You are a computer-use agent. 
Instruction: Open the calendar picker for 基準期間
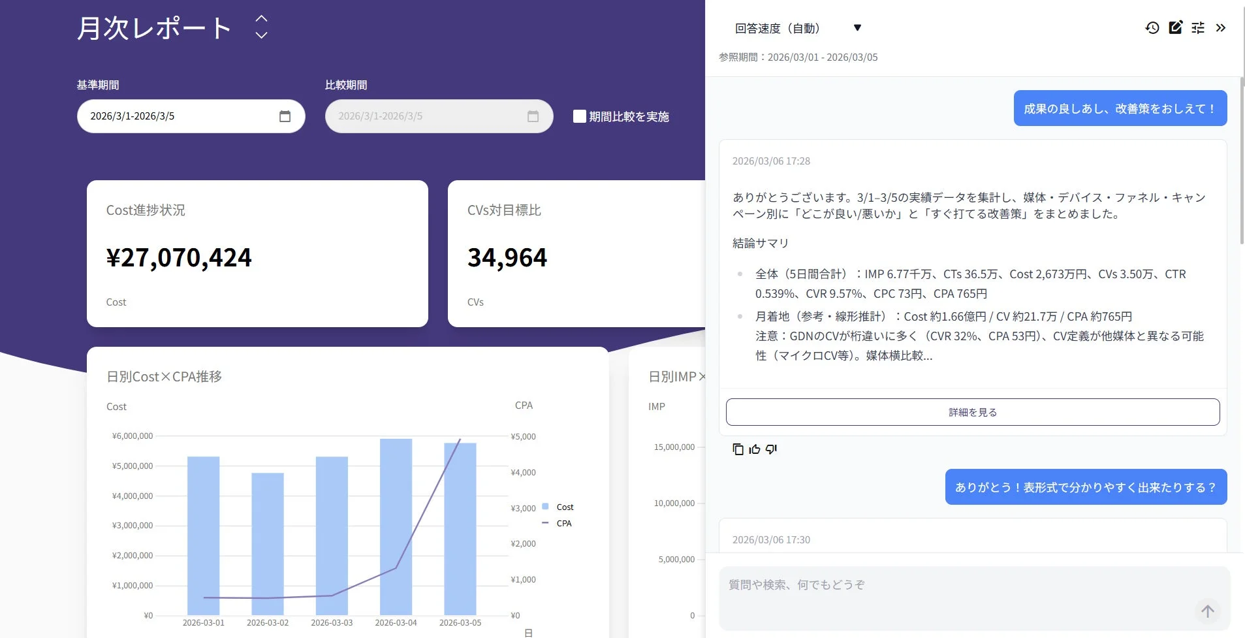285,116
